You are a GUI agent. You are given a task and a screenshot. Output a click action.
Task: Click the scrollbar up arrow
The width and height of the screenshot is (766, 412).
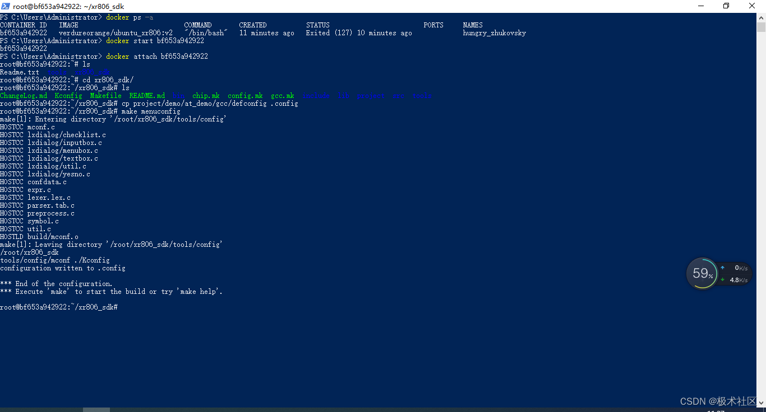coord(761,17)
